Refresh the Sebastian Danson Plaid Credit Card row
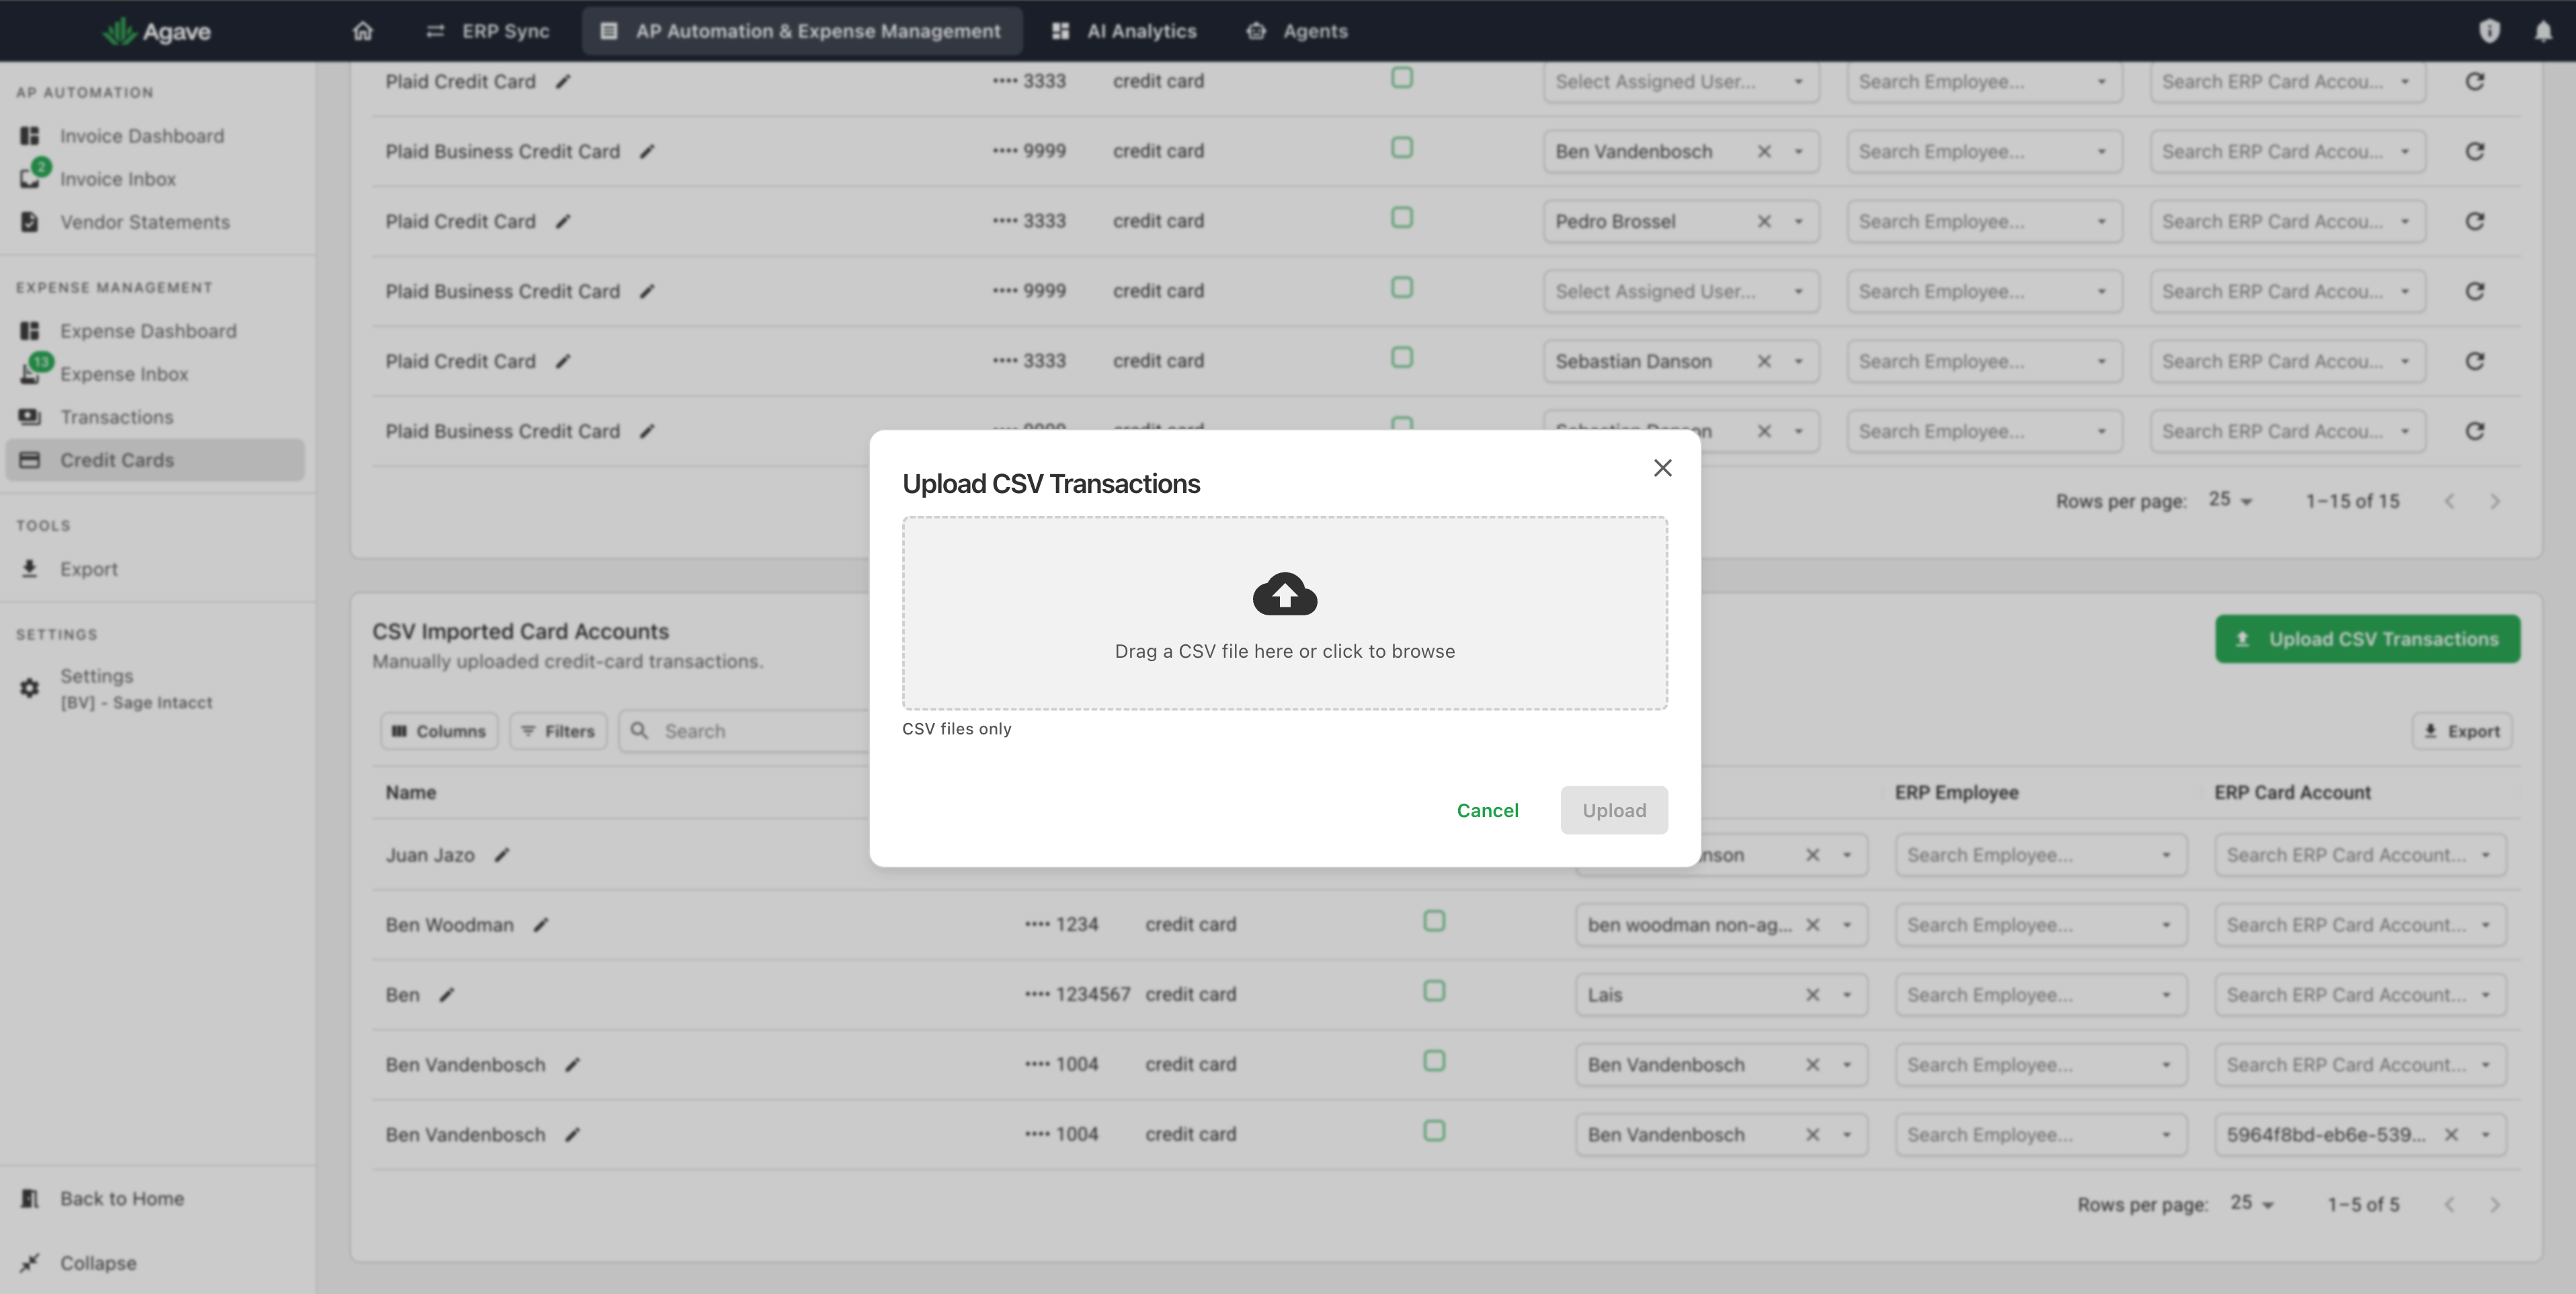 pos(2475,361)
